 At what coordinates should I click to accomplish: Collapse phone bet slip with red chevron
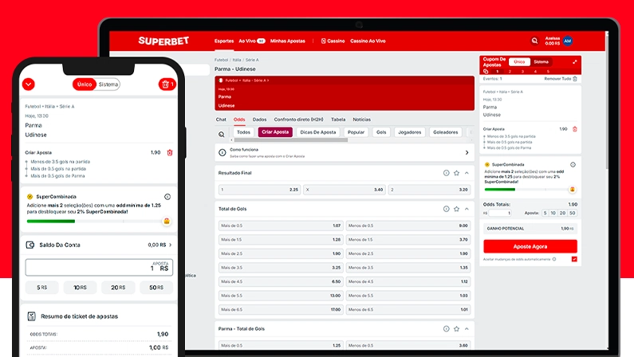tap(28, 84)
